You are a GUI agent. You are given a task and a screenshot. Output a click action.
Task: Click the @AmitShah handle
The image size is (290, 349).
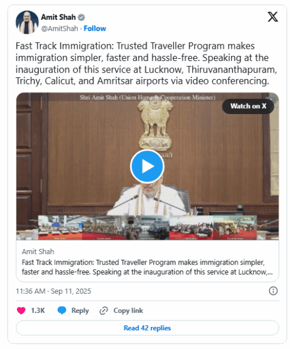pyautogui.click(x=59, y=29)
